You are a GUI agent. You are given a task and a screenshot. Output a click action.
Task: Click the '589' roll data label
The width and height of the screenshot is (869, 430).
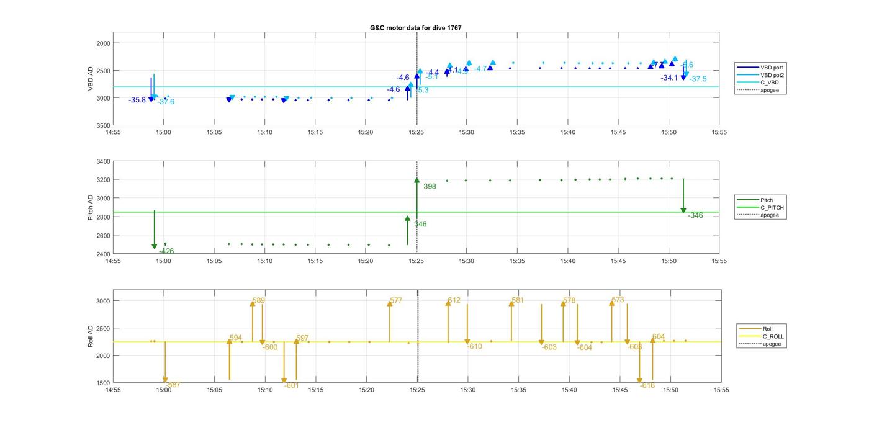coord(259,300)
